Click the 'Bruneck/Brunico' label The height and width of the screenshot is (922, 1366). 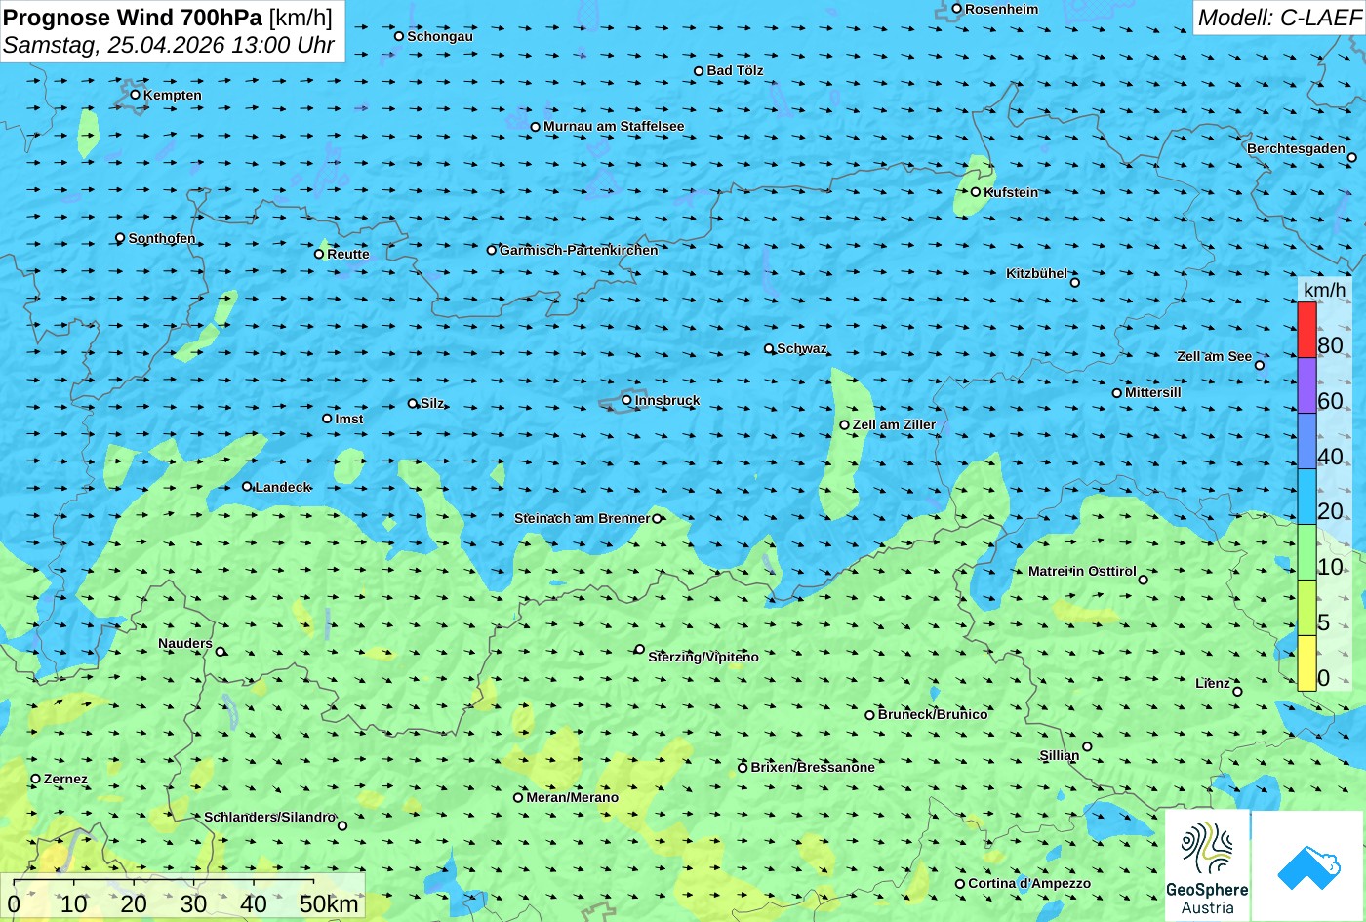(933, 714)
